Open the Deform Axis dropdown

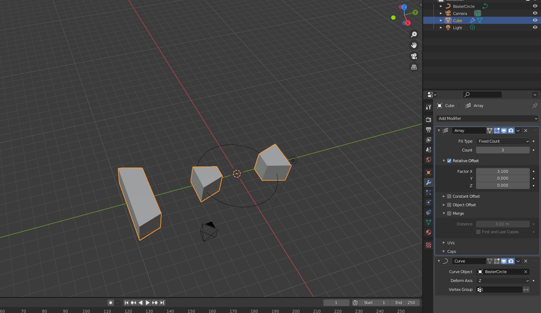click(x=503, y=281)
